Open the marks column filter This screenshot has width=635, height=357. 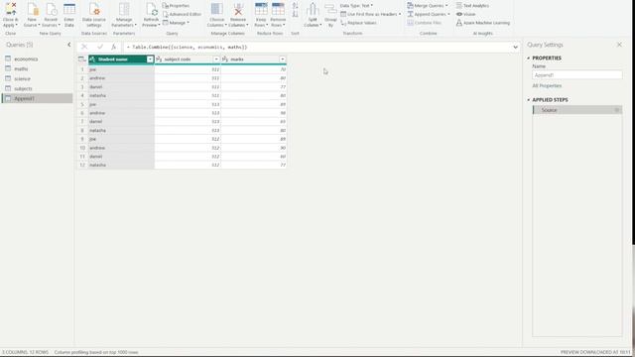point(282,59)
